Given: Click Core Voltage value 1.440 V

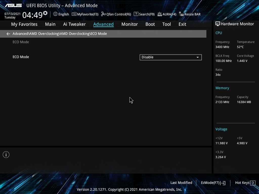Looking at the screenshot, I should [x=242, y=61].
